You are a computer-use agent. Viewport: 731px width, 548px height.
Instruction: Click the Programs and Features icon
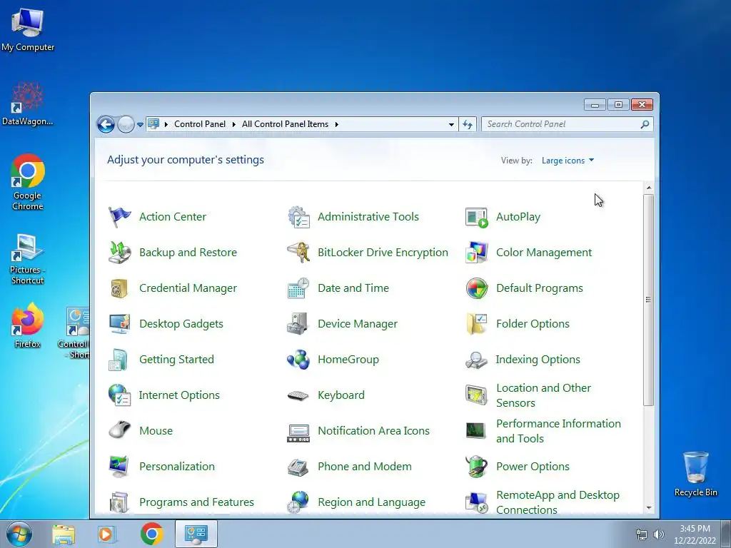pyautogui.click(x=119, y=503)
